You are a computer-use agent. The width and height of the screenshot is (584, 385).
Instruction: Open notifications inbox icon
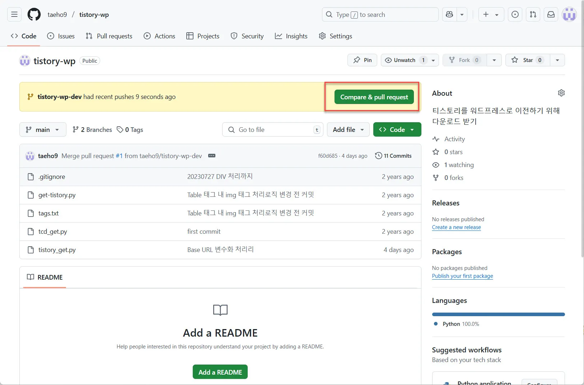551,14
